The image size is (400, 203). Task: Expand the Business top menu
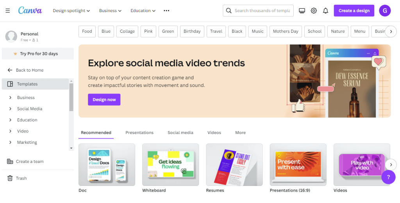pyautogui.click(x=110, y=11)
